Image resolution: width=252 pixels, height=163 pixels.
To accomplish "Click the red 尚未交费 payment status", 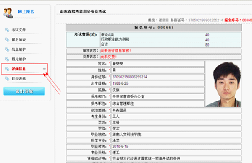I will coord(109,57).
